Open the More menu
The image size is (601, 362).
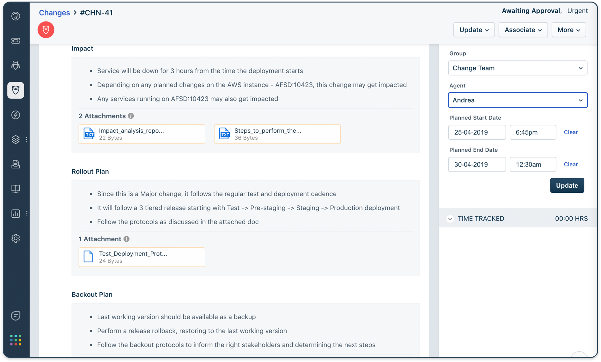(568, 30)
